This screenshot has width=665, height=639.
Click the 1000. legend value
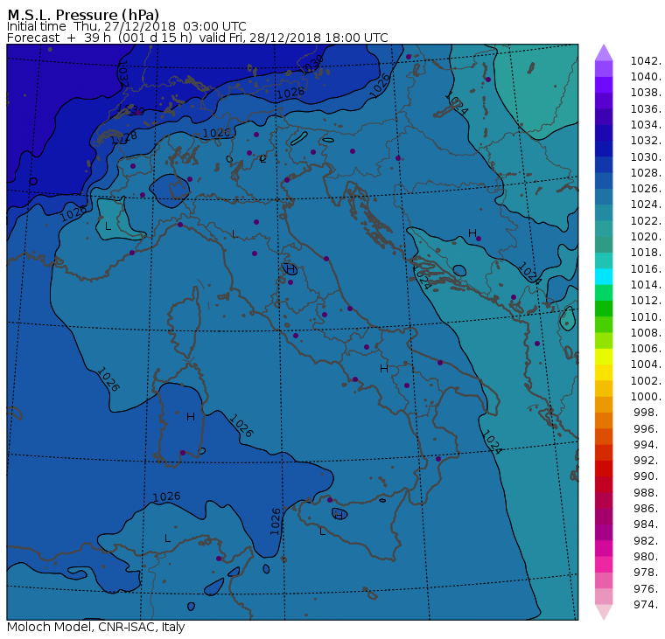point(646,396)
